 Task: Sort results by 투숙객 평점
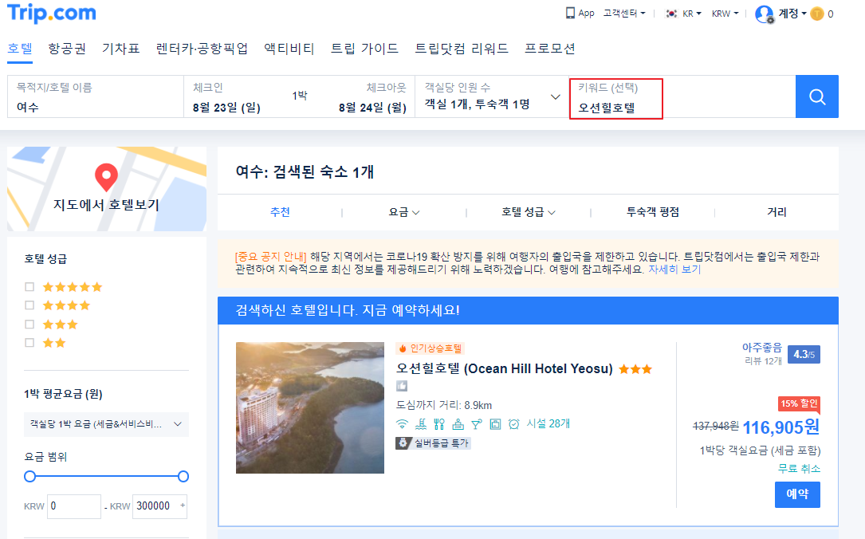[653, 212]
